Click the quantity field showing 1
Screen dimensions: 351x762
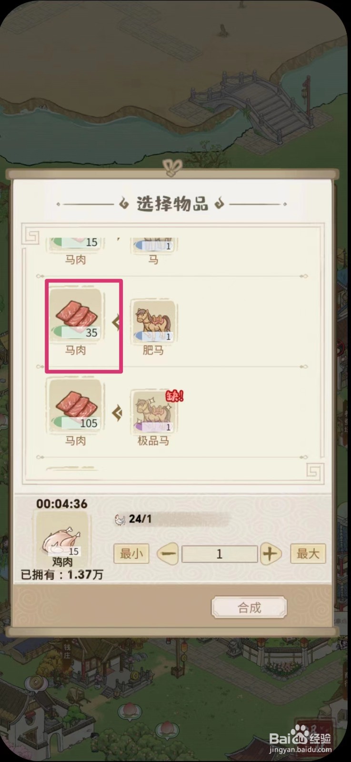pos(220,554)
